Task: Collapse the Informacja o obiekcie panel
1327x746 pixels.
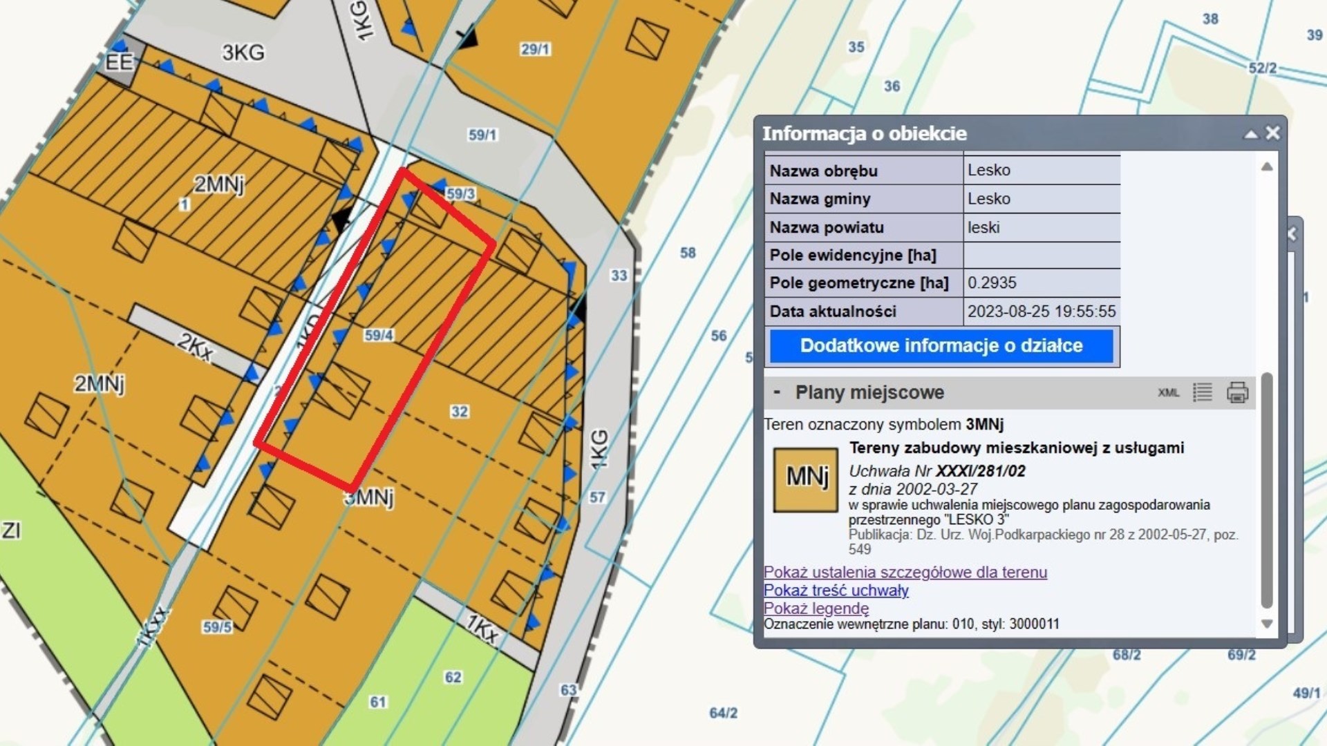Action: pyautogui.click(x=1250, y=134)
